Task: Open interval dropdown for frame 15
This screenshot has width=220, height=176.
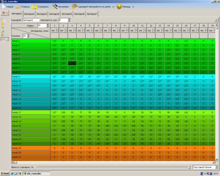Action: click(180, 31)
